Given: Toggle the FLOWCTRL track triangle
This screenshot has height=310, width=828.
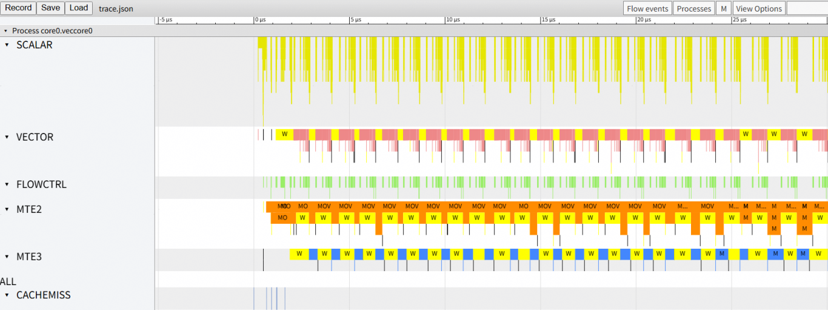Looking at the screenshot, I should coord(7,184).
